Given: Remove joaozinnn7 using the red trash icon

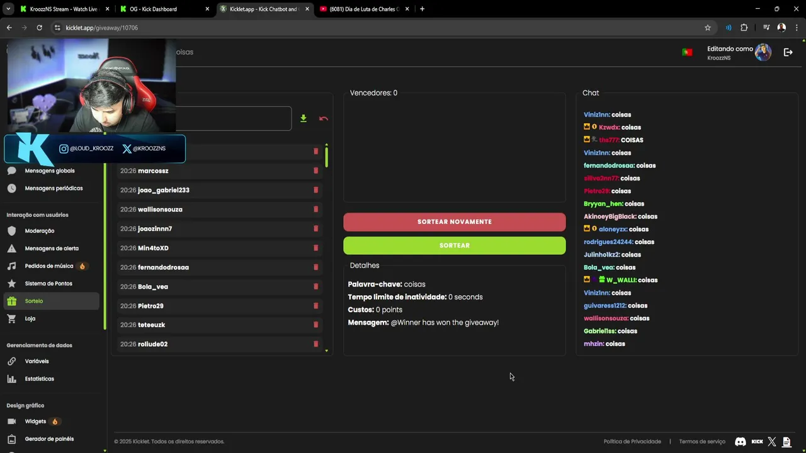Looking at the screenshot, I should pyautogui.click(x=315, y=228).
